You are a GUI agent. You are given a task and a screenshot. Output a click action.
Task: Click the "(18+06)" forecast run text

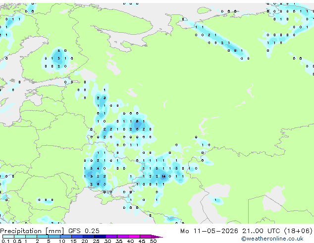tap(298, 231)
